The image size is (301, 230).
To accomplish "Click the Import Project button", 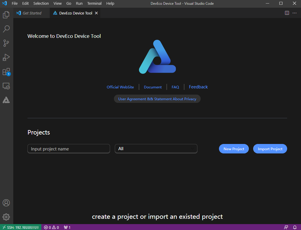I will [x=270, y=149].
